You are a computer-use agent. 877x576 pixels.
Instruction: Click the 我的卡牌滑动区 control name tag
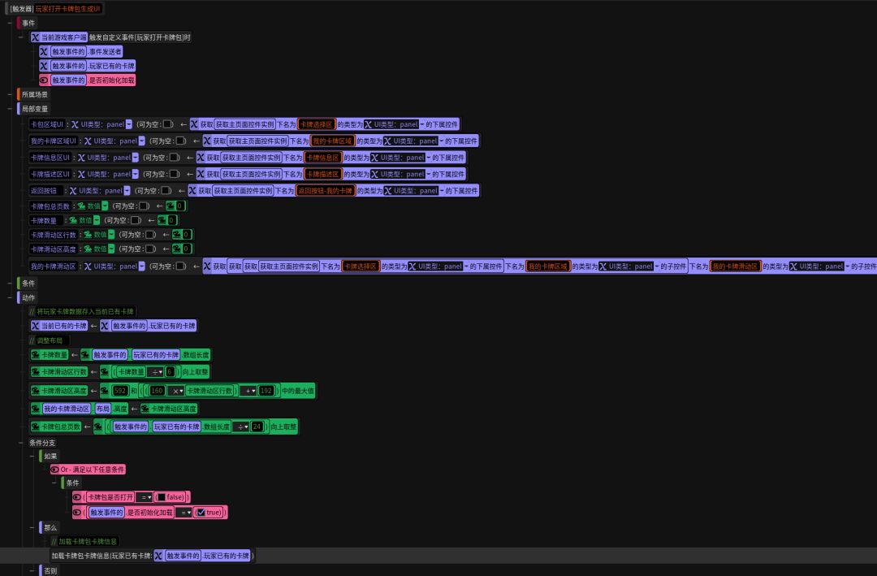point(735,266)
